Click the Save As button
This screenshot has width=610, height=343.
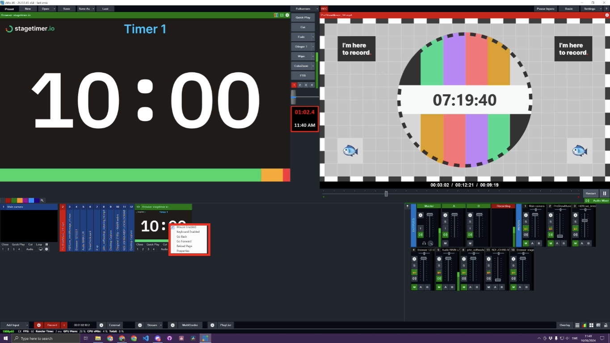pyautogui.click(x=84, y=8)
